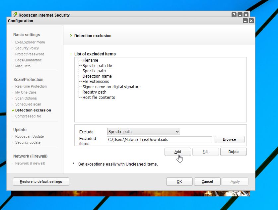Select Host file contents entry

(99, 98)
